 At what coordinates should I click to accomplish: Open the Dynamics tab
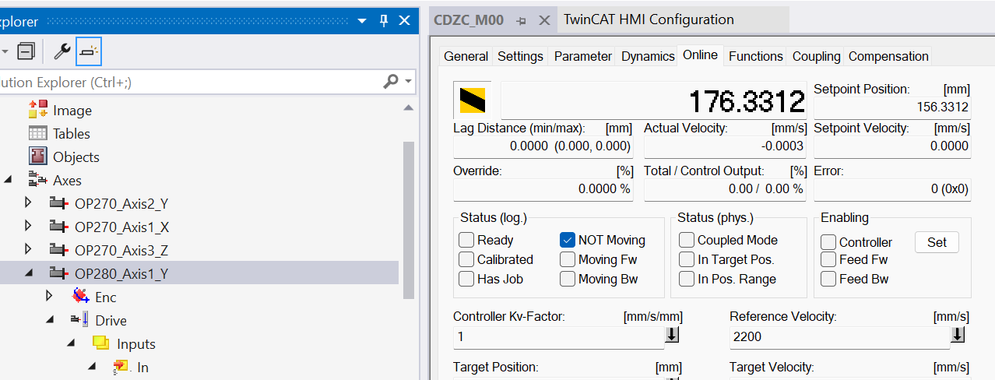coord(648,56)
